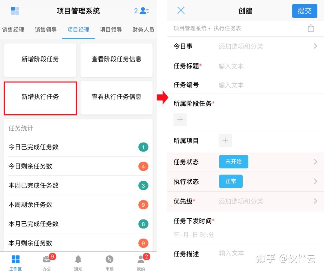Tap the green badge showing 1
Viewport: 324px width, 272px height.
pos(143,147)
